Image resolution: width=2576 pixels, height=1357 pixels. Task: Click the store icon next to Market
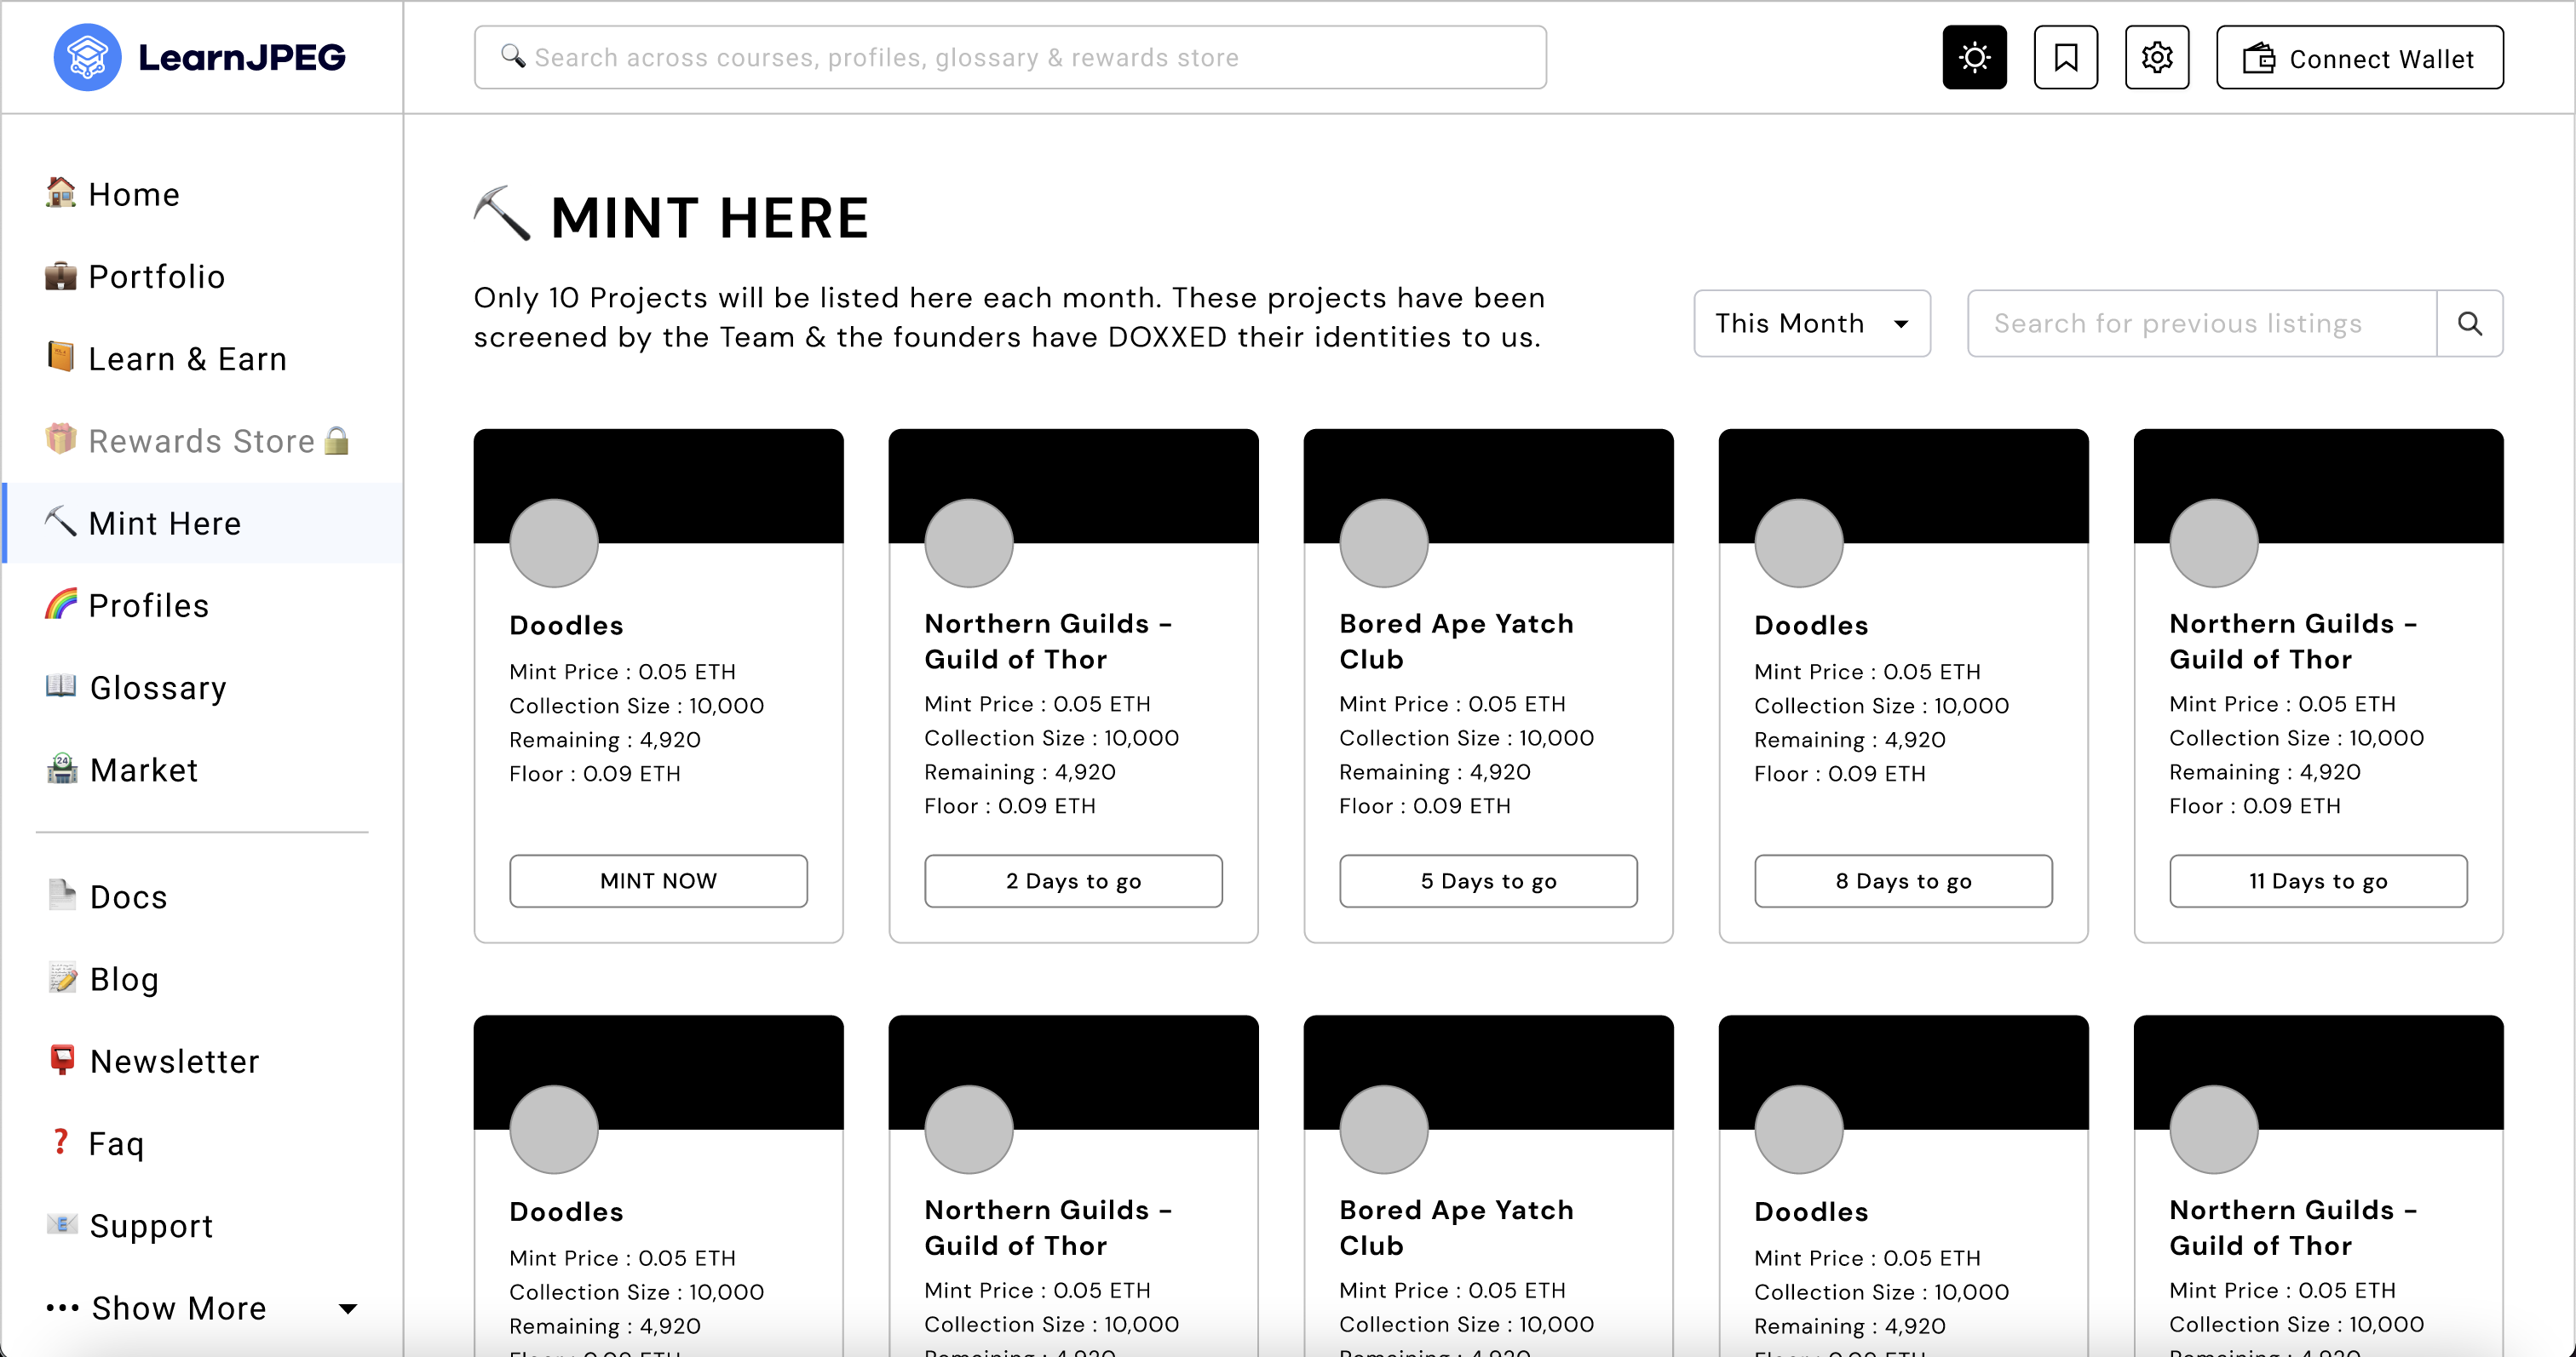[61, 767]
